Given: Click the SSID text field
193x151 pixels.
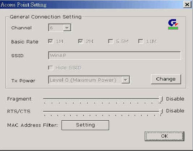Looking at the screenshot, I should 114,55.
